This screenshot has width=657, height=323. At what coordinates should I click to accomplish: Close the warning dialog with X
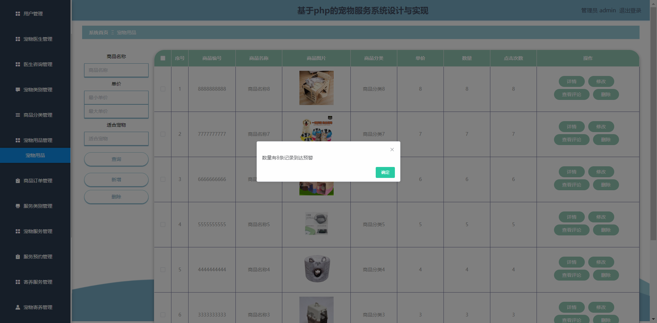pyautogui.click(x=392, y=150)
